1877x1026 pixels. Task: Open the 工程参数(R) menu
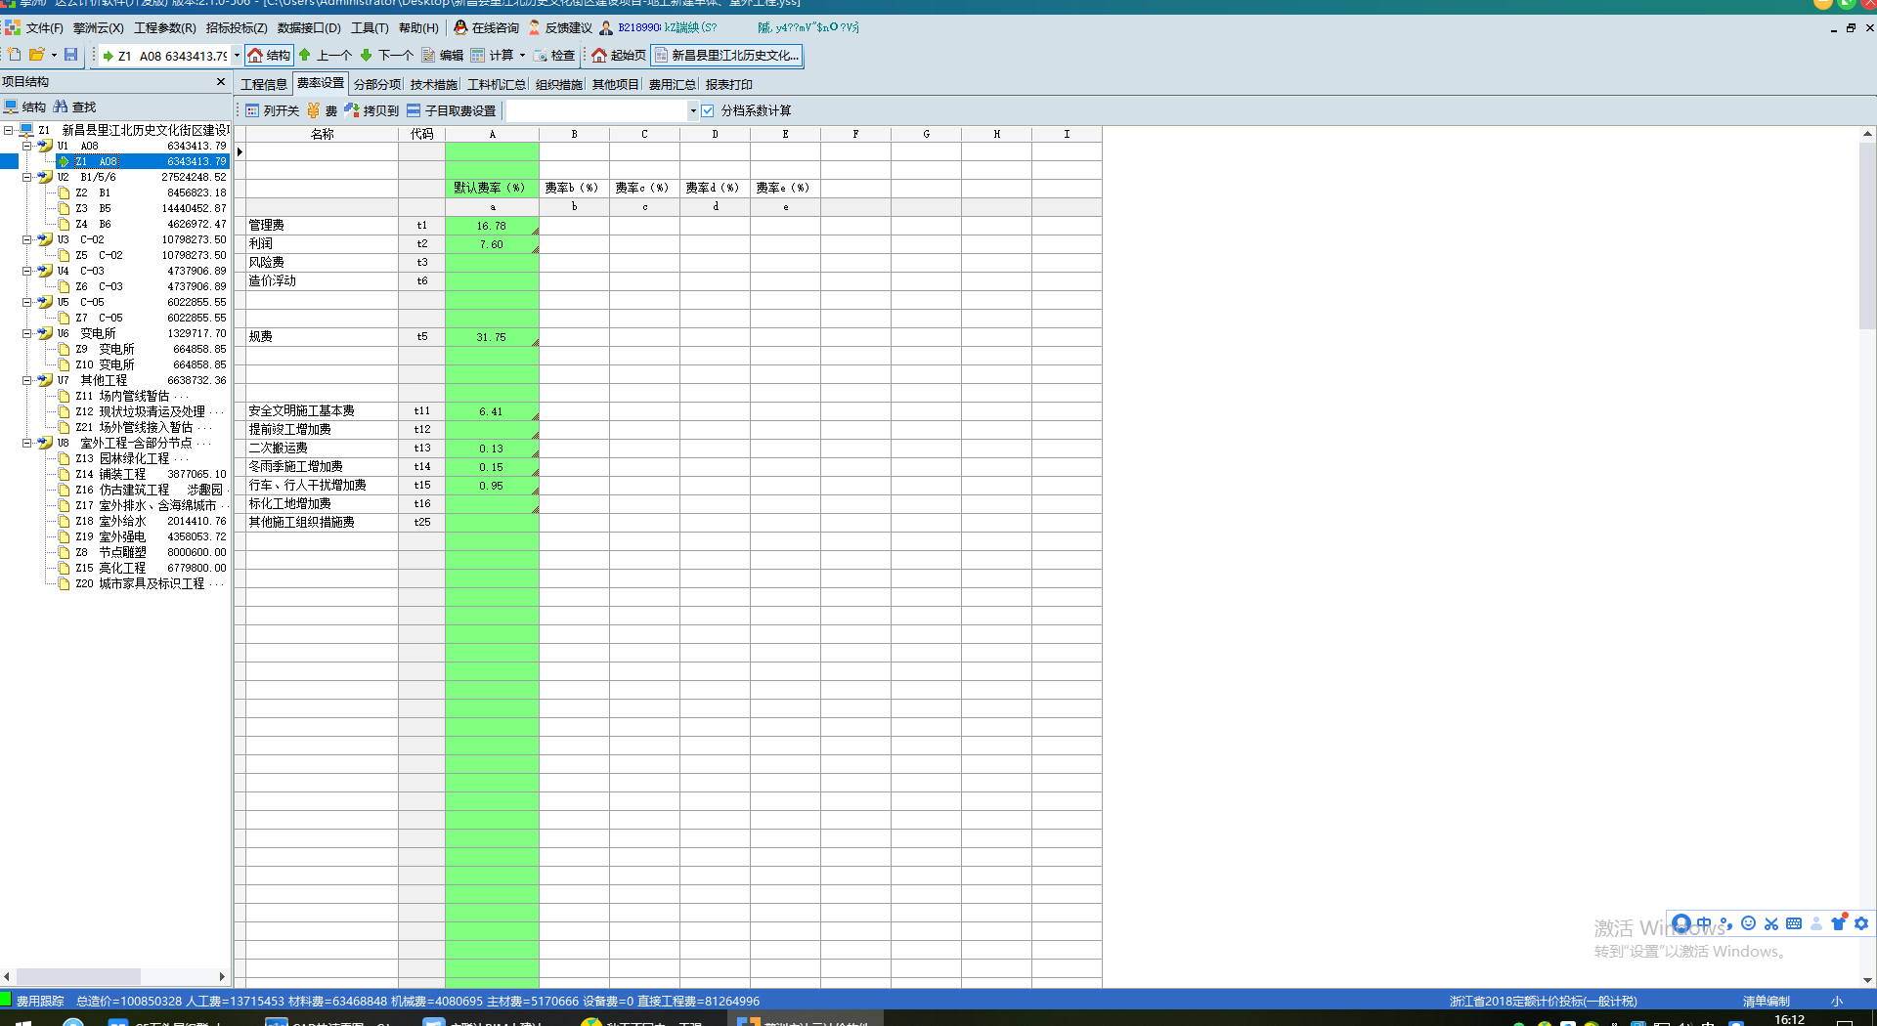point(164,27)
